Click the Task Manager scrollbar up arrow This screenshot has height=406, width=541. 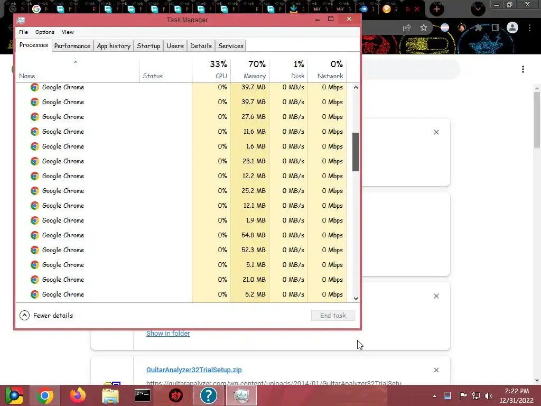(356, 87)
